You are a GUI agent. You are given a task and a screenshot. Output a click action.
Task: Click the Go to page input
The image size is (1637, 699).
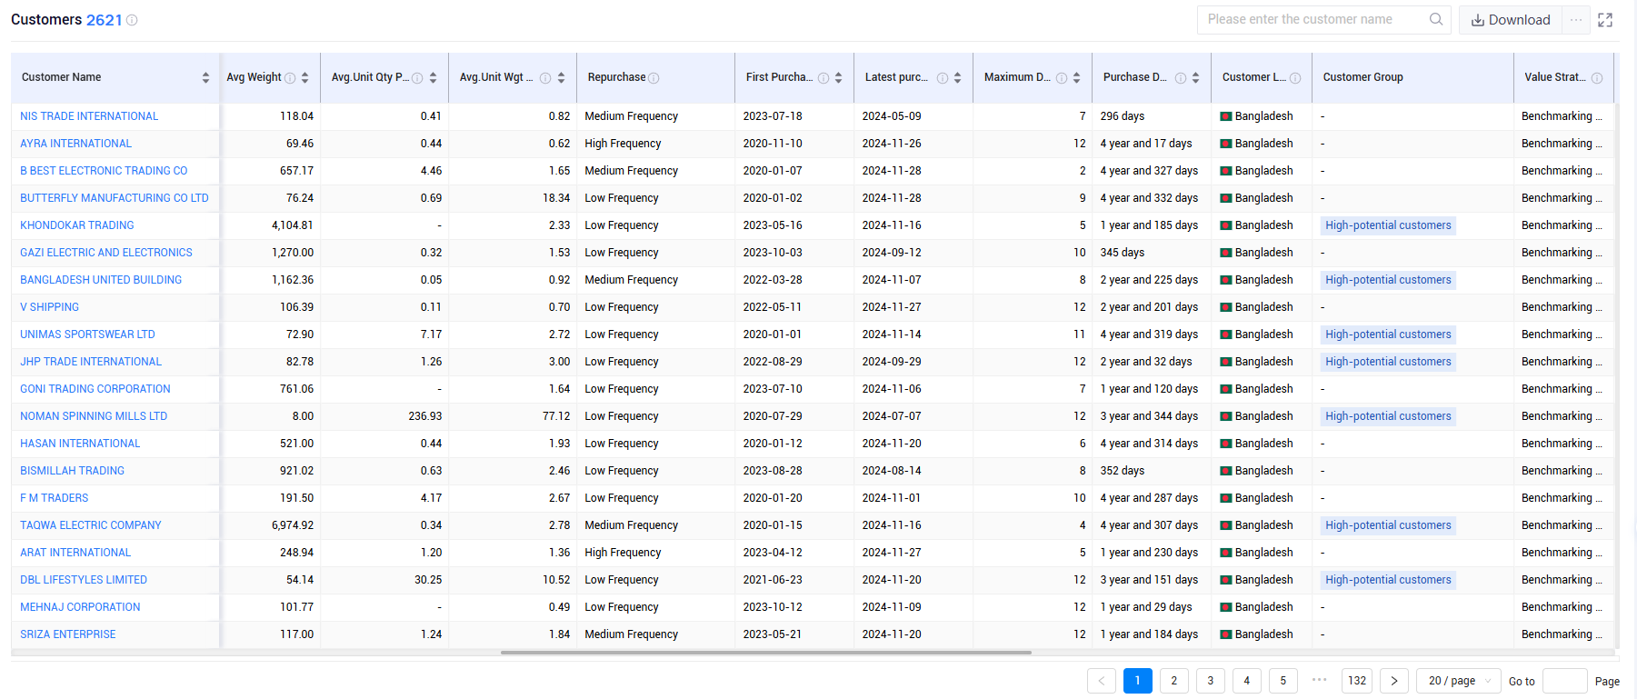(1565, 681)
